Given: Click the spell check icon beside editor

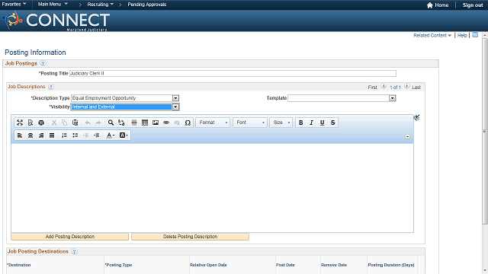Looking at the screenshot, I should (417, 117).
